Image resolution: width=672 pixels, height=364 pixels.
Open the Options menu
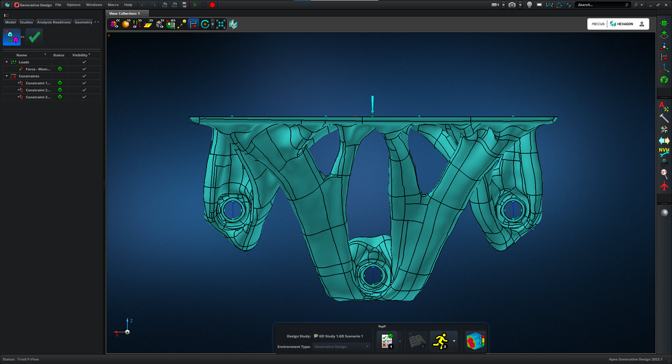(73, 5)
